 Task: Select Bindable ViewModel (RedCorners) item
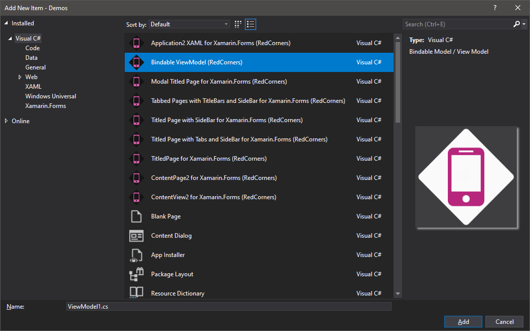(259, 62)
